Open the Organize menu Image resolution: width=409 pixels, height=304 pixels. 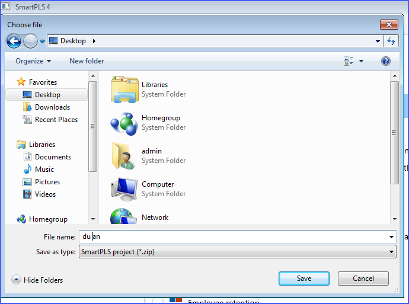pyautogui.click(x=33, y=61)
